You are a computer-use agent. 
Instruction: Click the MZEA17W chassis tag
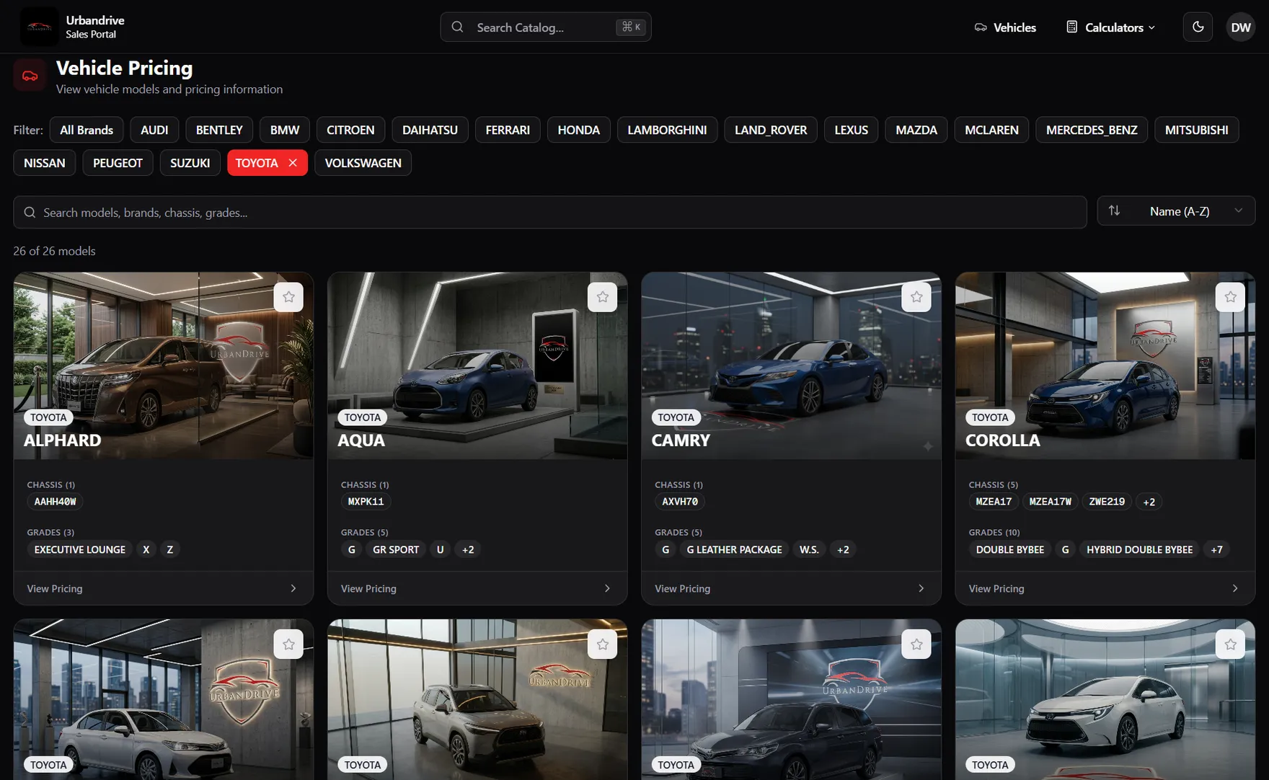1050,502
